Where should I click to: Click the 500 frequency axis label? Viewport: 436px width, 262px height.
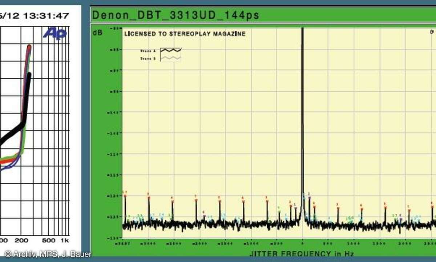(48, 241)
